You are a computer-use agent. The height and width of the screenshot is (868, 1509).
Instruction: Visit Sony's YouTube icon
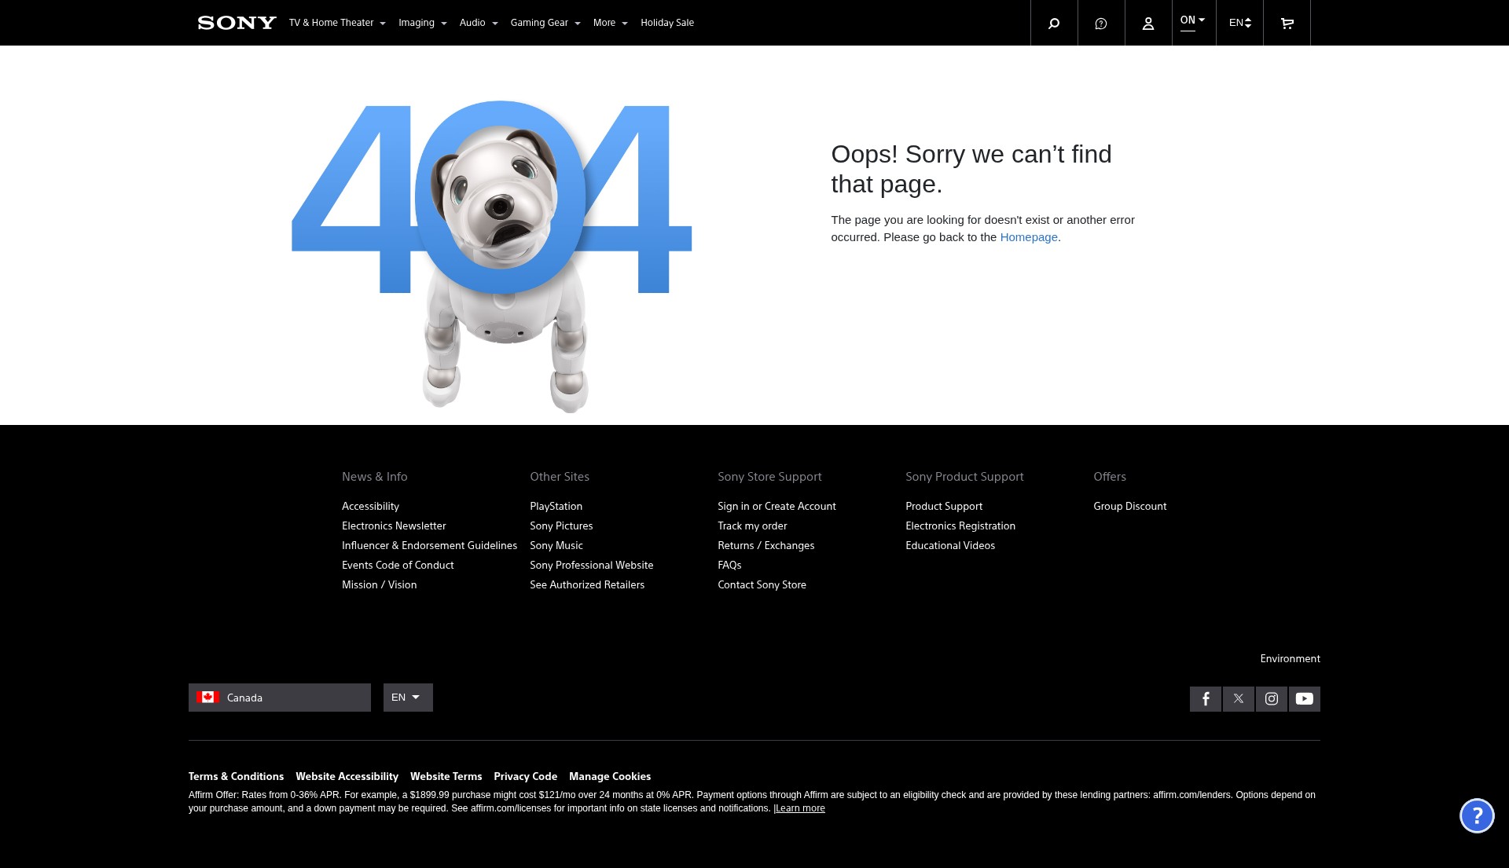1305,698
